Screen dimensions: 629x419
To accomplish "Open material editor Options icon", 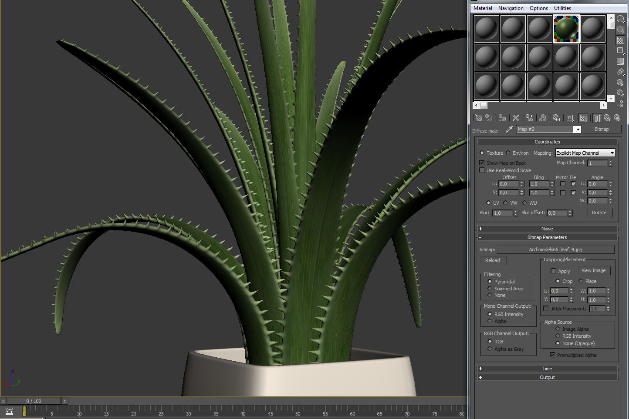I will pos(621,83).
